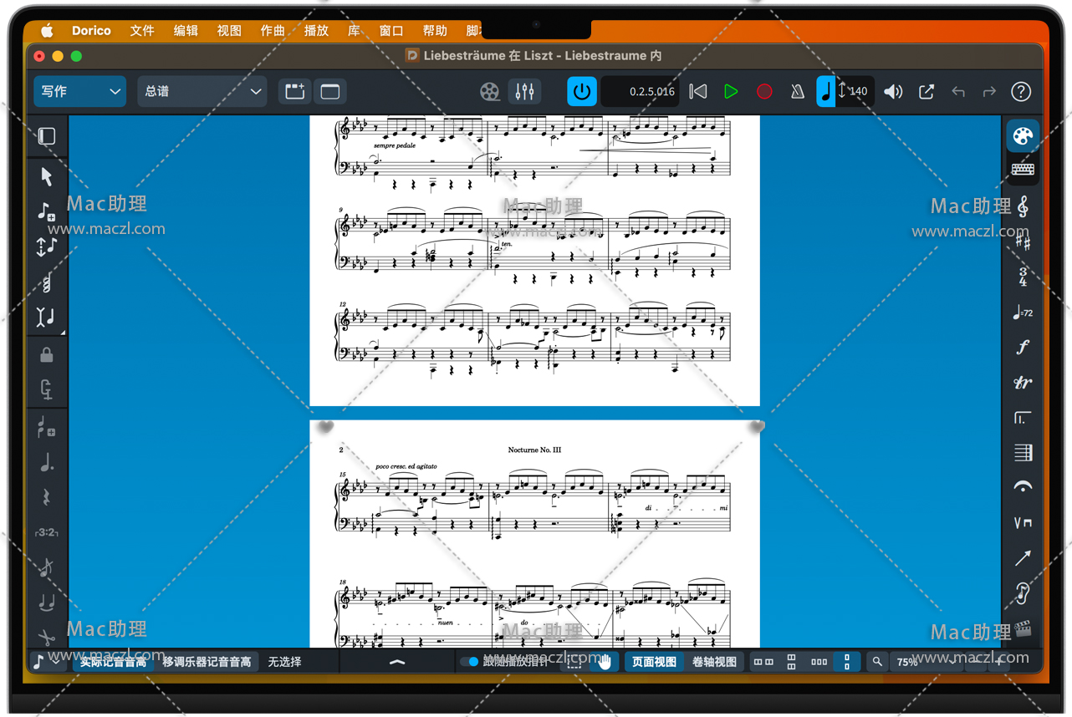
Task: Open the 播放 menu
Action: tap(316, 31)
